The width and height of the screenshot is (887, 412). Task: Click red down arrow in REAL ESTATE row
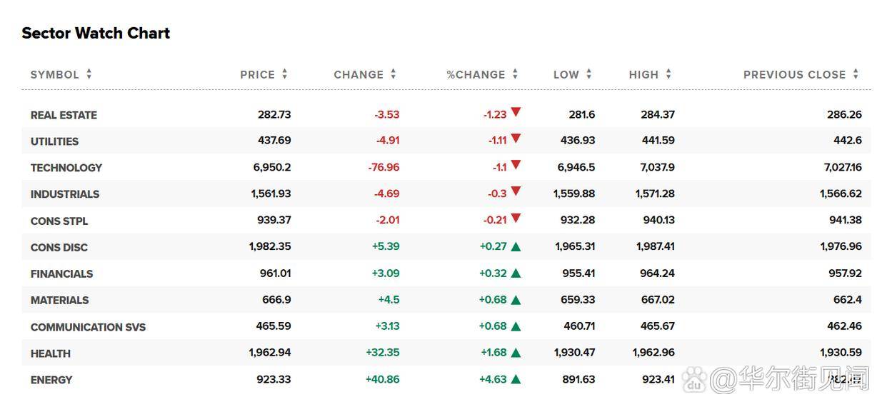[516, 113]
